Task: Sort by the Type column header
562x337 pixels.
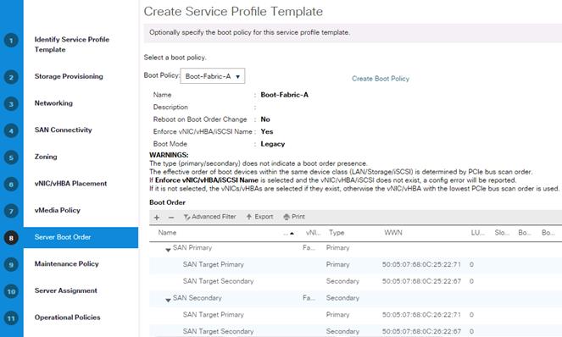Action: pyautogui.click(x=337, y=232)
